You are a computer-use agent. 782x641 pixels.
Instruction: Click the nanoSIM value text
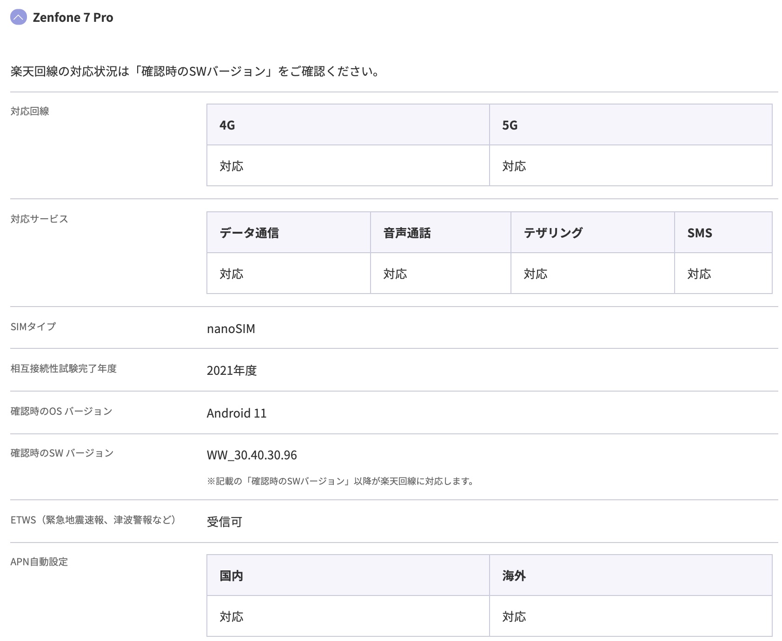pos(231,329)
